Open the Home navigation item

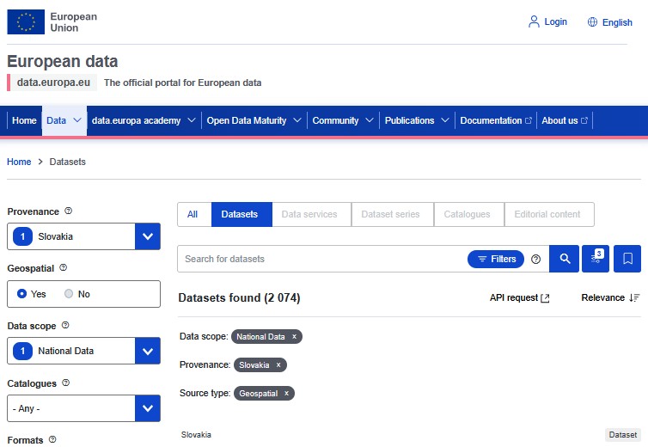[x=24, y=120]
